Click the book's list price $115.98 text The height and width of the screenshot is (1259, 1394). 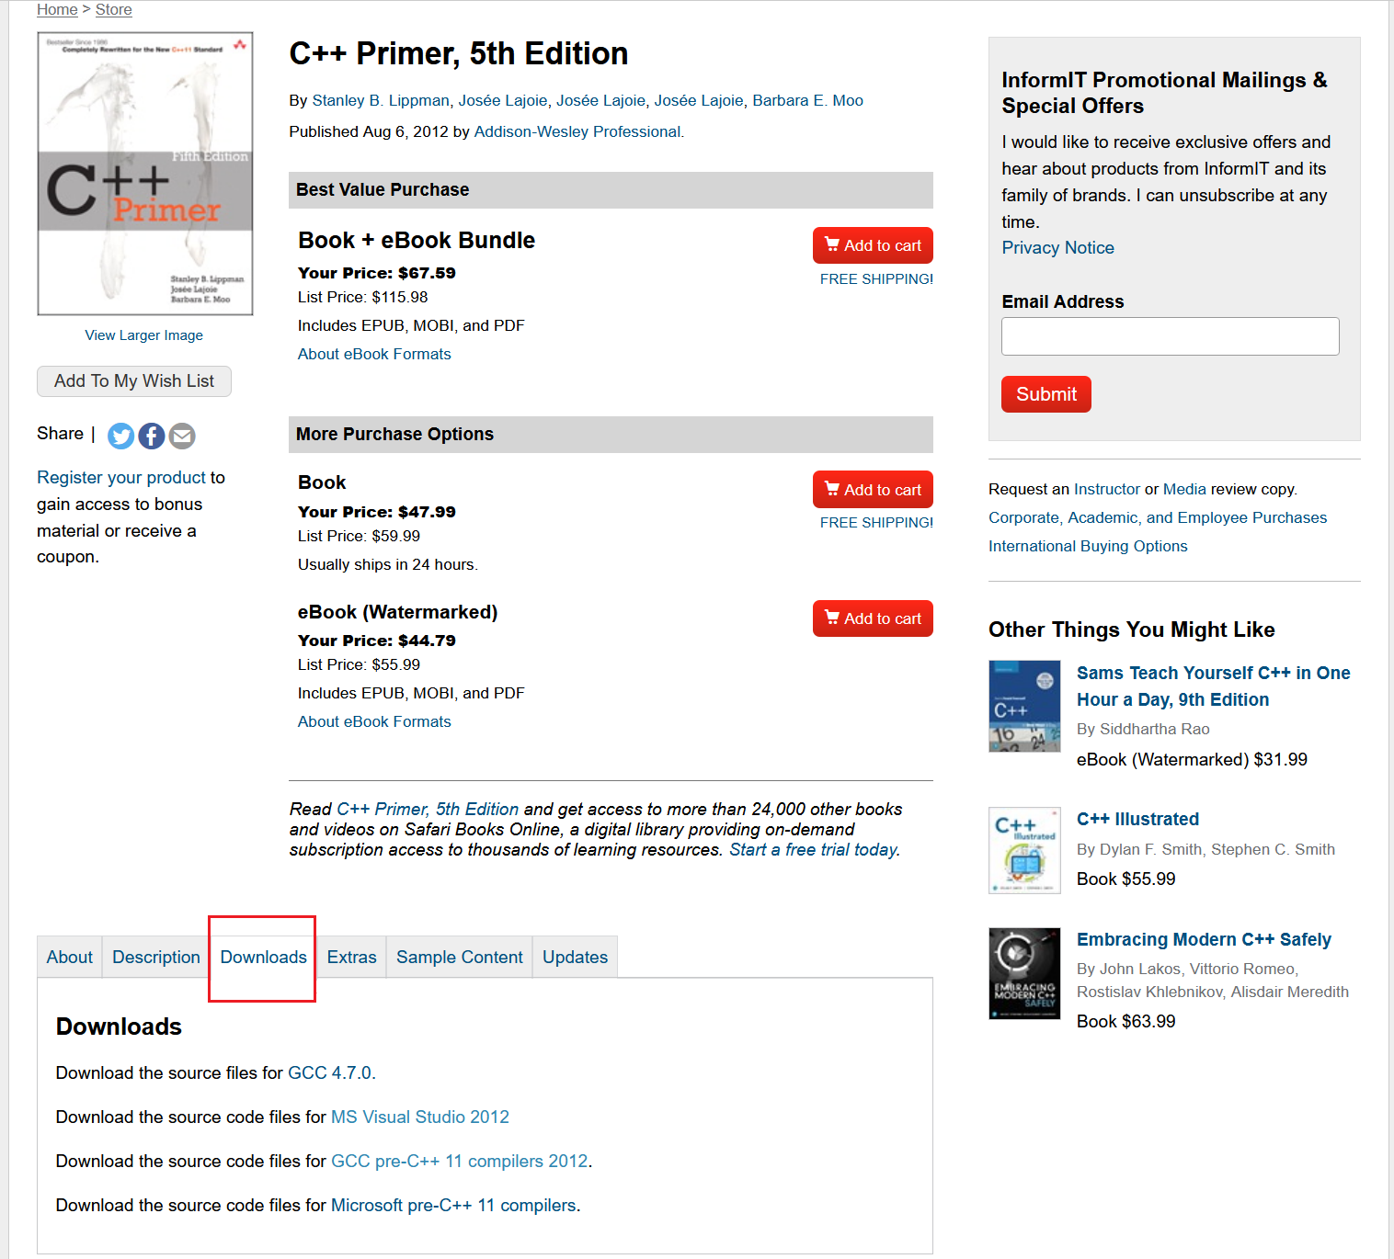click(363, 297)
